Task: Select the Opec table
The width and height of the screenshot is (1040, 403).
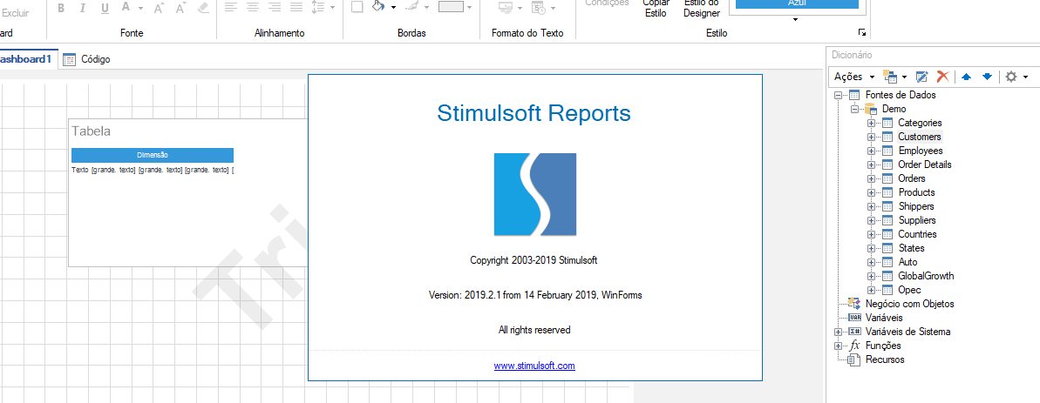Action: [909, 290]
